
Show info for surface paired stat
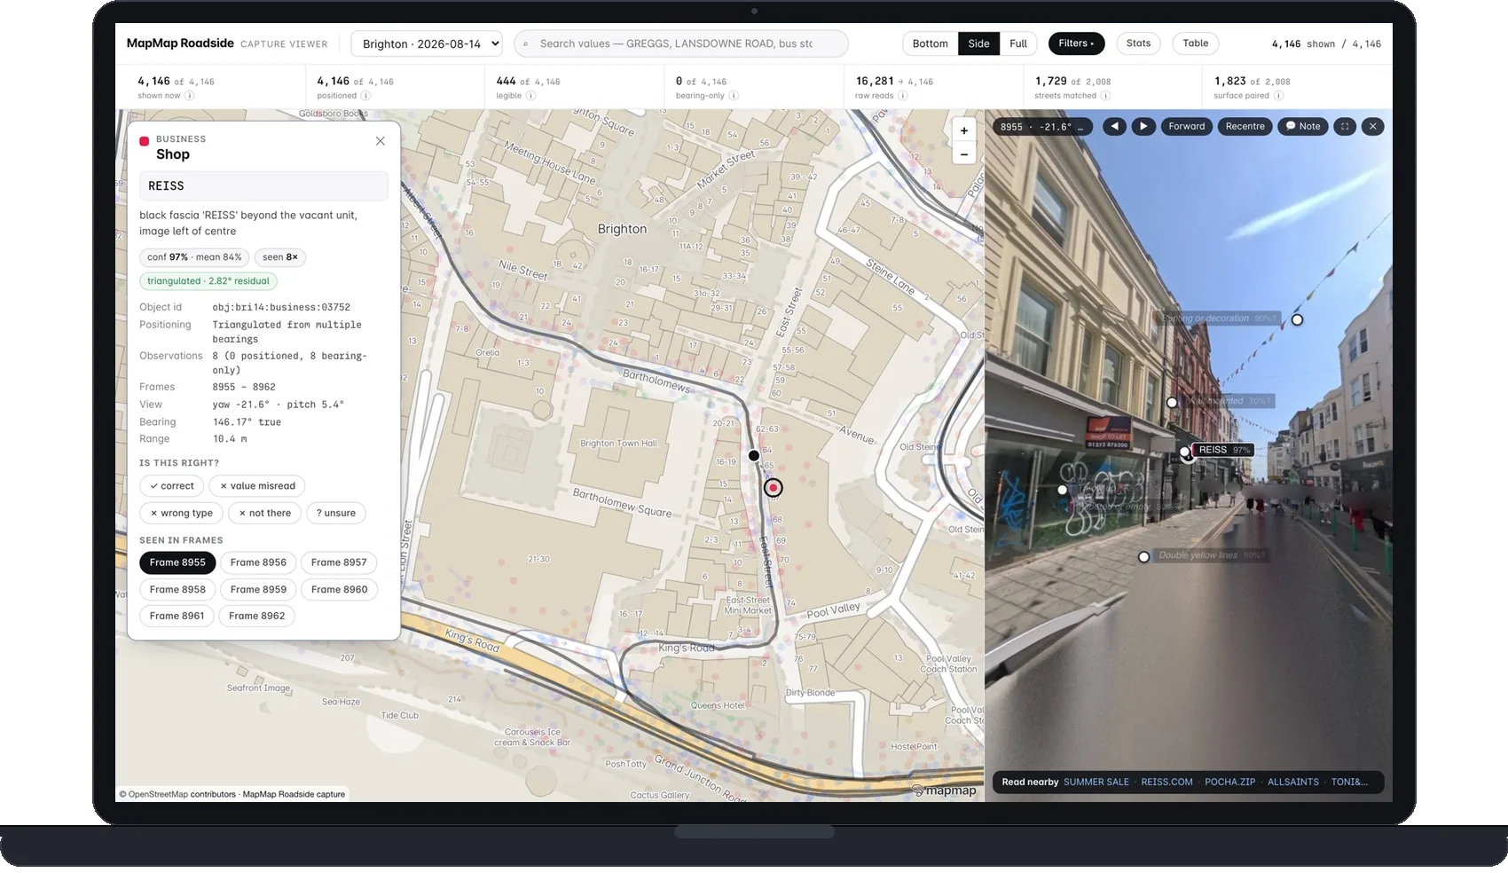click(1278, 96)
